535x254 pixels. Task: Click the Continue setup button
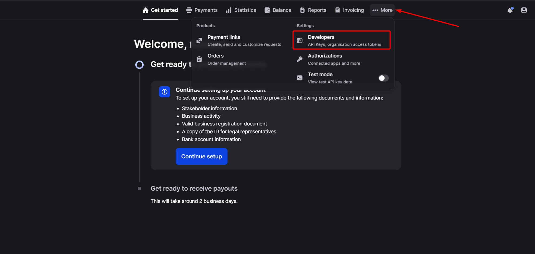tap(201, 156)
